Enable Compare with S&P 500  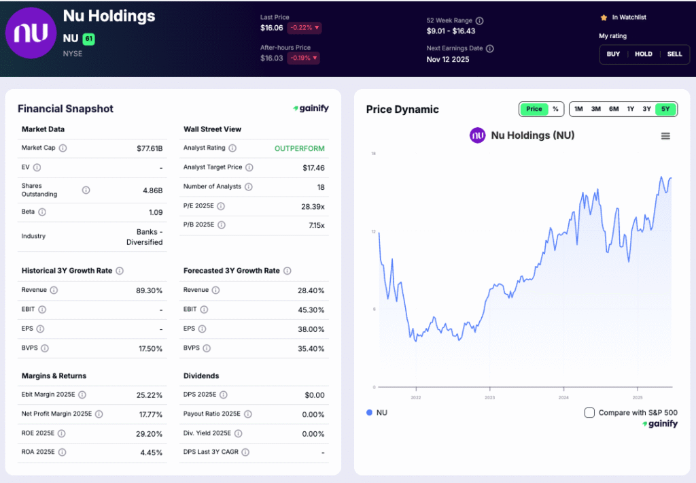point(589,412)
